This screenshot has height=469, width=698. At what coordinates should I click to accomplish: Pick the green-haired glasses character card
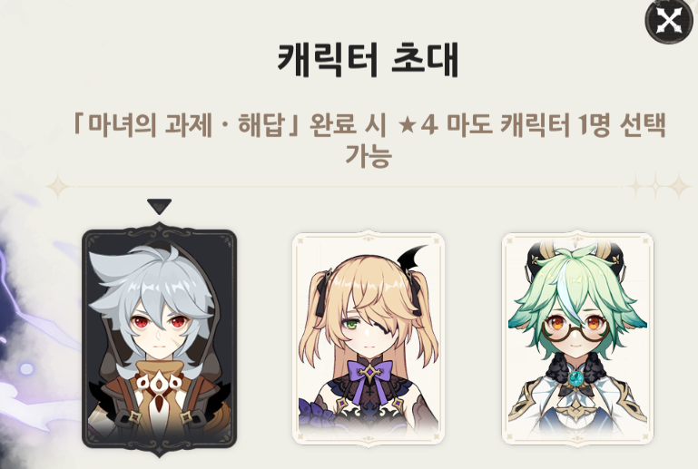click(x=577, y=339)
